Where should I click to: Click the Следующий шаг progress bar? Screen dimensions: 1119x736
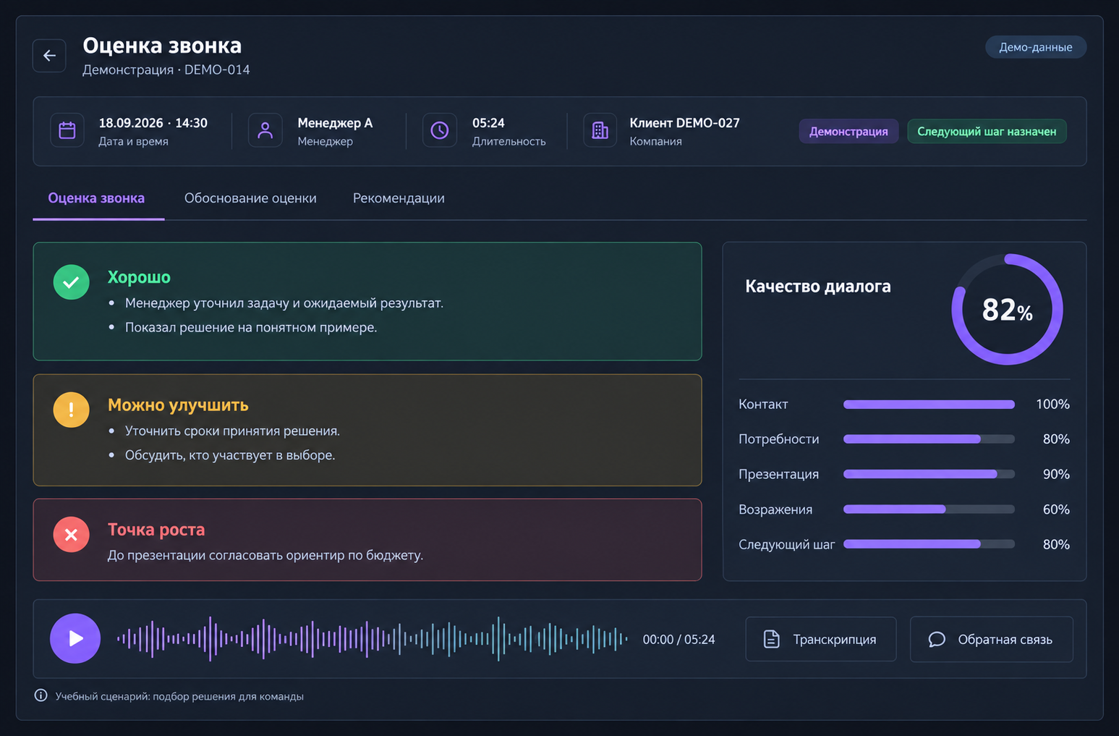(x=929, y=544)
